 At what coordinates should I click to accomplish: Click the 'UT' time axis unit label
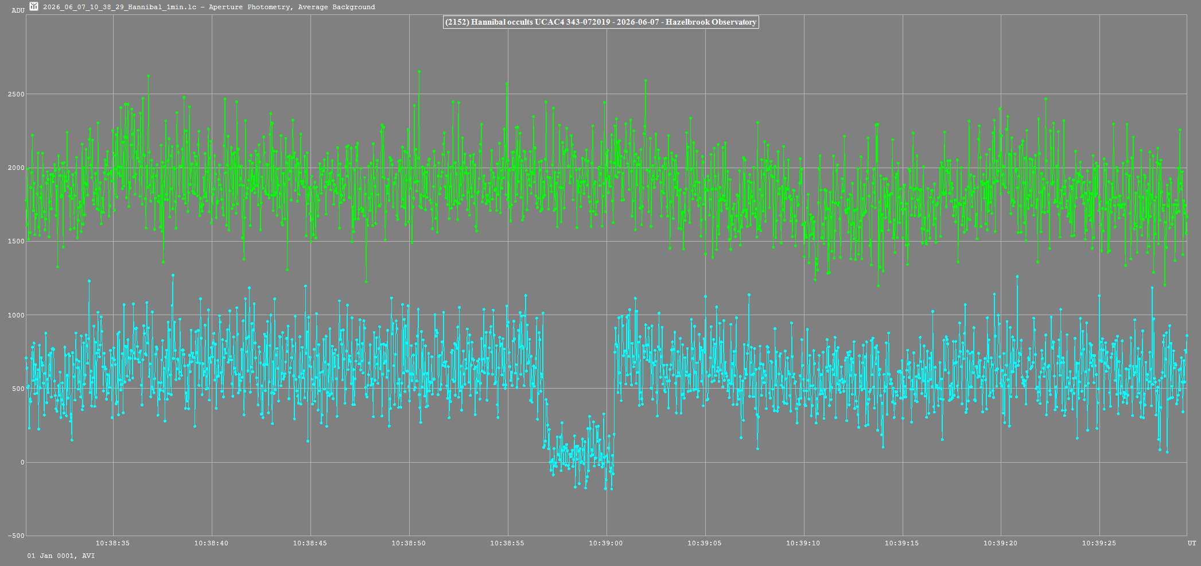pos(1192,543)
